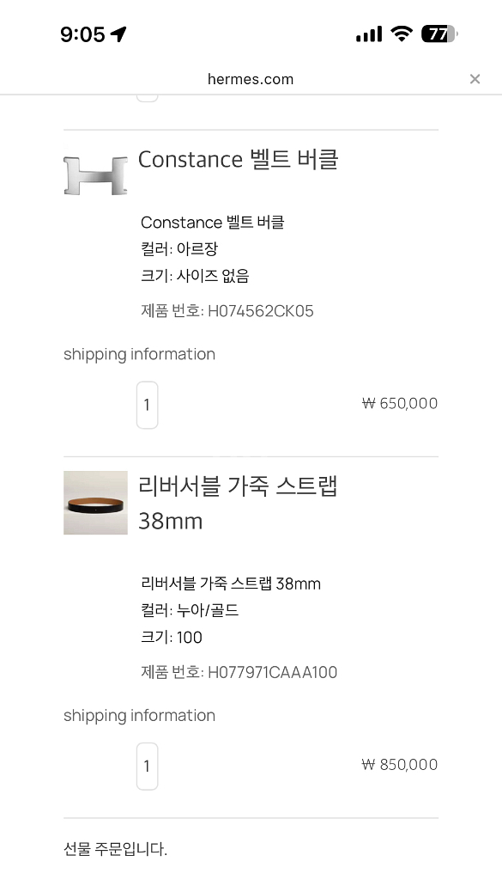Dismiss the page with the X button

(x=475, y=78)
